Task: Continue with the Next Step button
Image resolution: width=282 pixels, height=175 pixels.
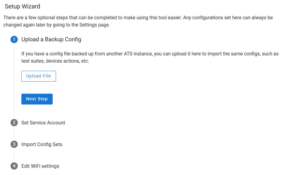Action: (37, 99)
